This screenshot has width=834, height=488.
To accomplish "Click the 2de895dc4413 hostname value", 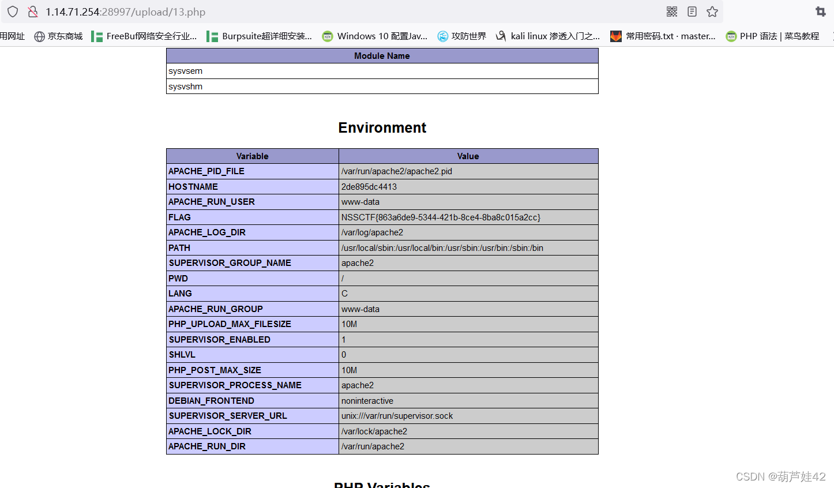I will click(468, 187).
